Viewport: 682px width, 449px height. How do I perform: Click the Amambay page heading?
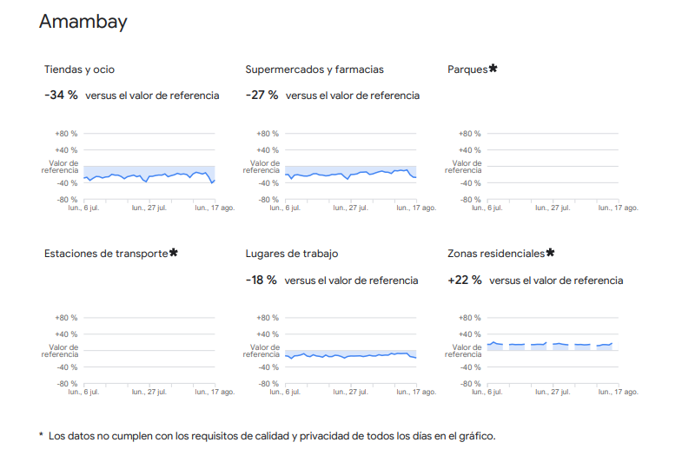coord(83,23)
